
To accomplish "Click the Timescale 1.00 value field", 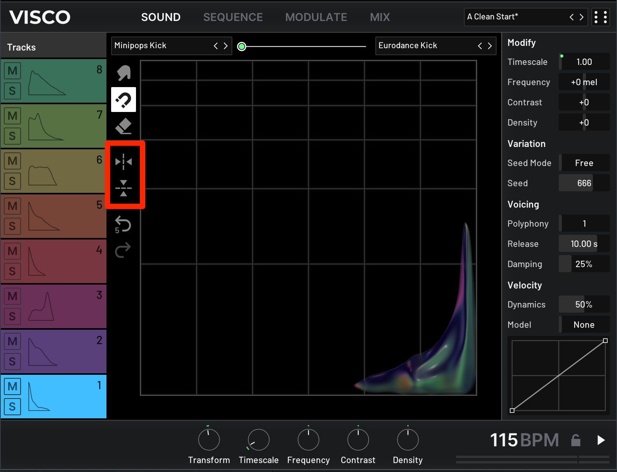I will coord(584,62).
